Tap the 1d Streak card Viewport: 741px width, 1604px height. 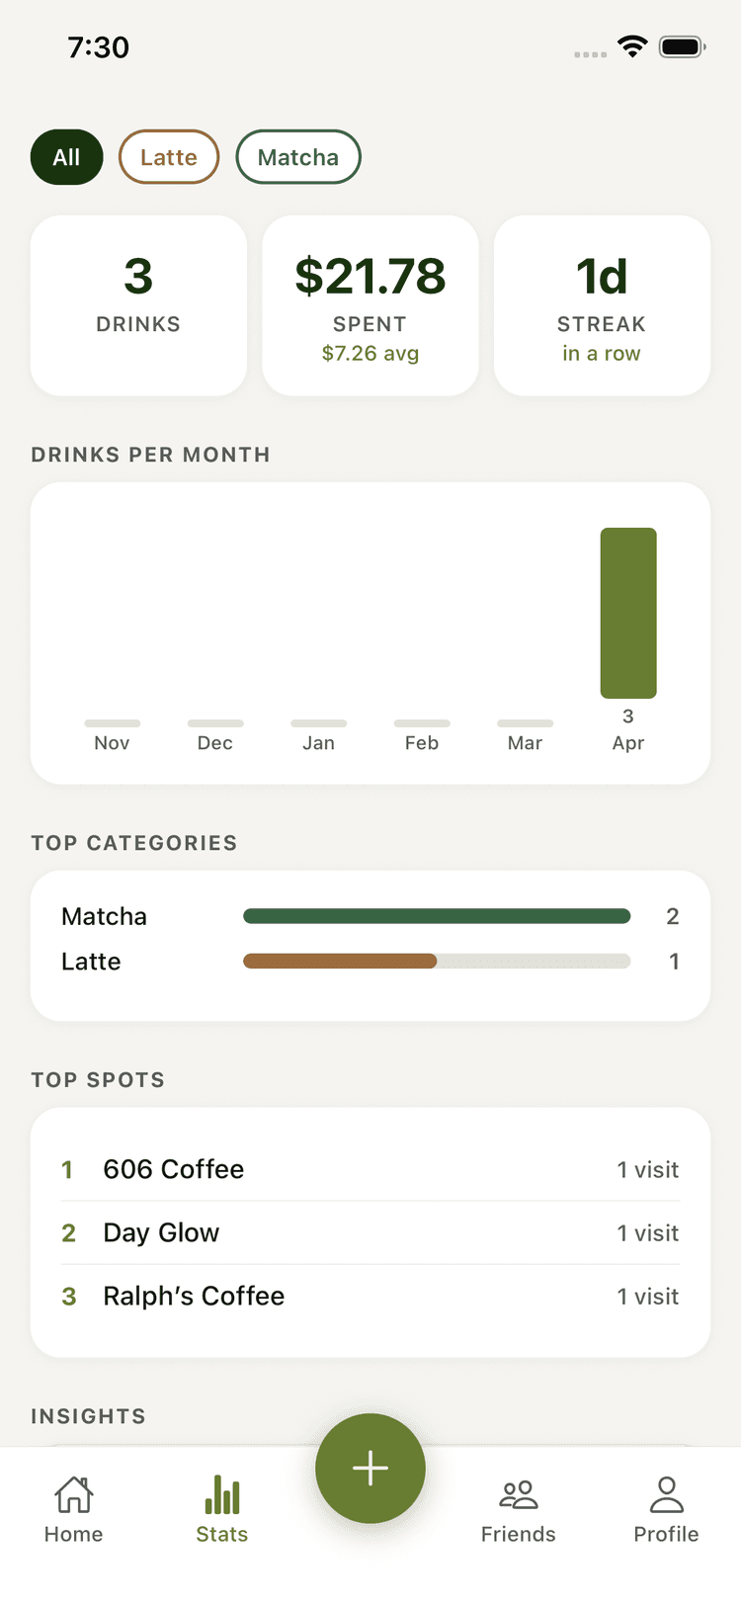[602, 305]
